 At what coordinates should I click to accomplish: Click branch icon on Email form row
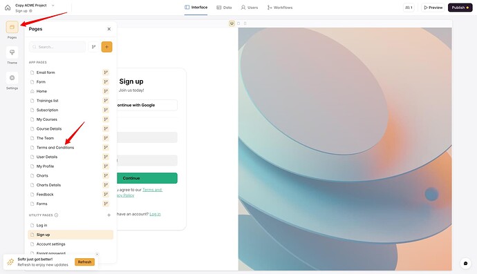pos(106,72)
